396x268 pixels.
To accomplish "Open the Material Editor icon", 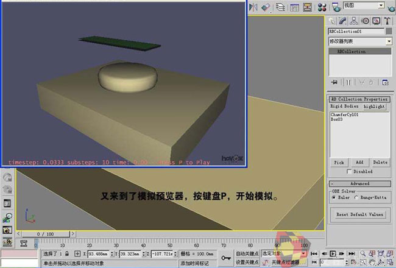I will tap(322, 7).
